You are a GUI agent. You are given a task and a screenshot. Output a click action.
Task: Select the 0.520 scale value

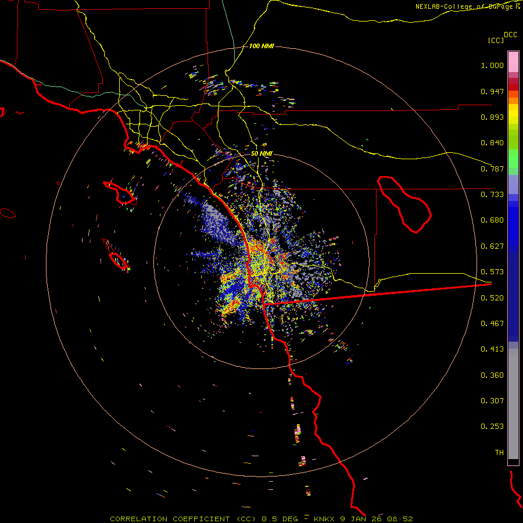(x=492, y=298)
